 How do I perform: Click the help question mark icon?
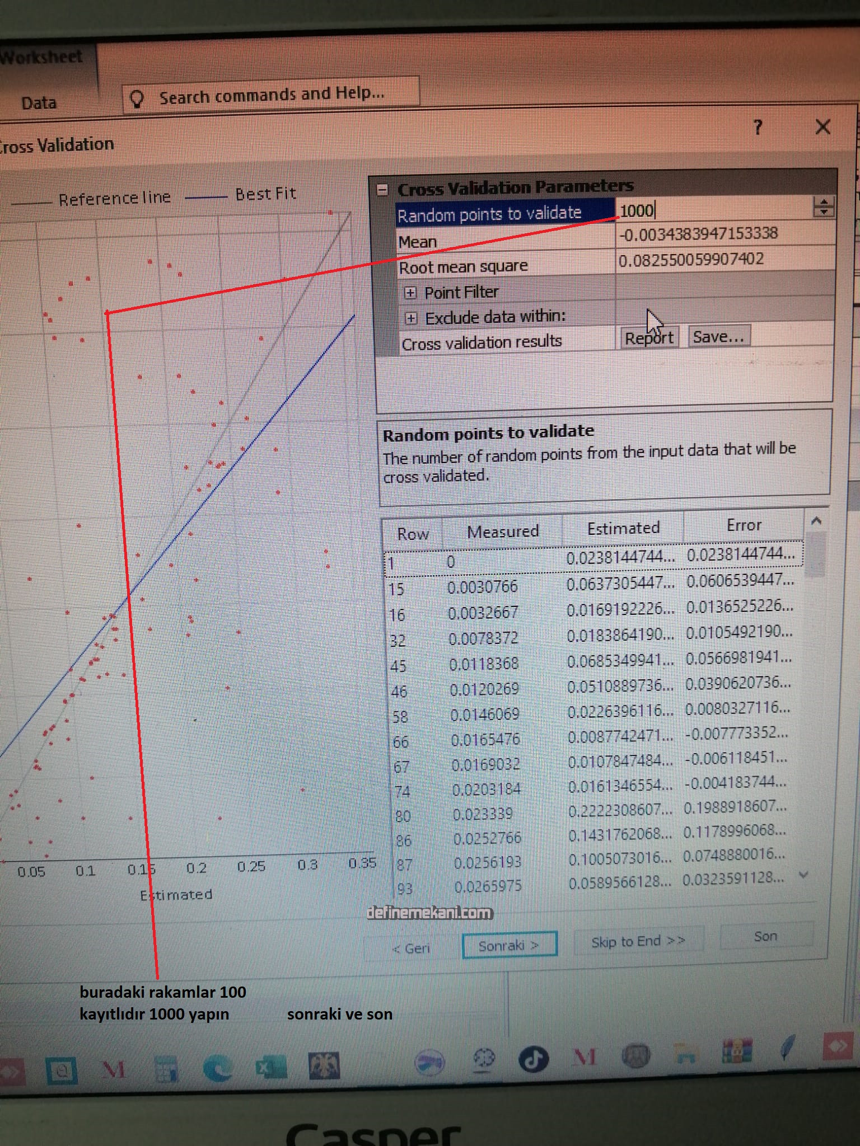(x=758, y=128)
